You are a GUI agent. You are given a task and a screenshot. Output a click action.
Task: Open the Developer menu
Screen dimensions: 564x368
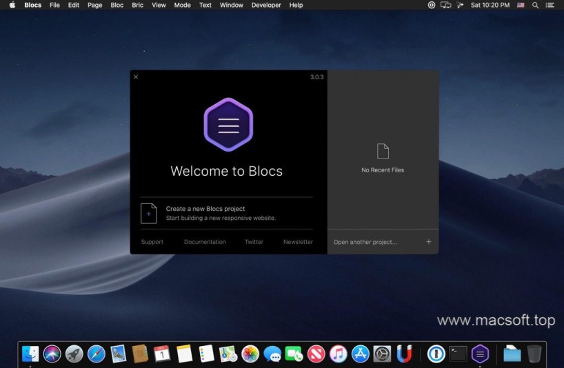tap(265, 5)
